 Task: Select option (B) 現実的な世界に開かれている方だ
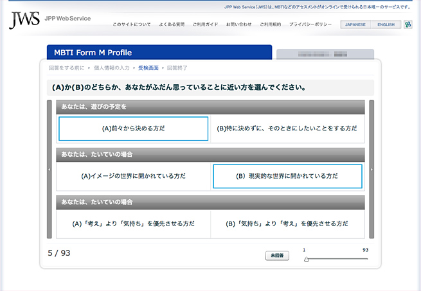pyautogui.click(x=287, y=176)
